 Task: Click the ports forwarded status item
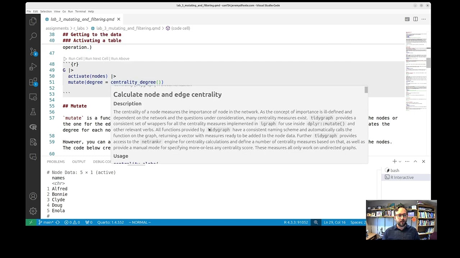tap(89, 222)
